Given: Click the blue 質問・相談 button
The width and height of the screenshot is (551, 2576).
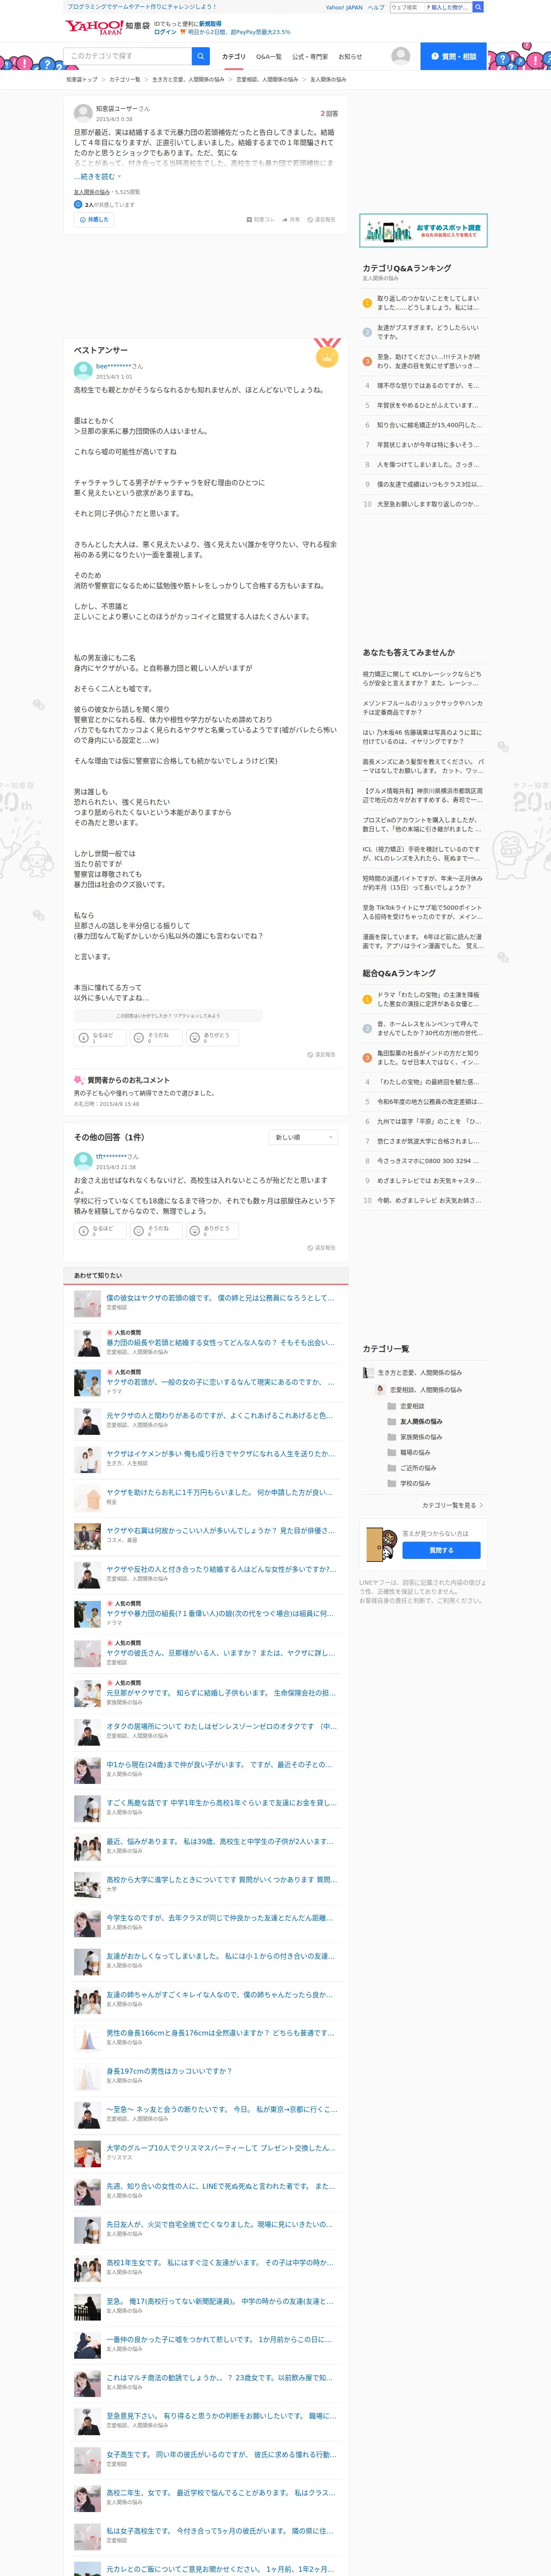Looking at the screenshot, I should point(453,56).
